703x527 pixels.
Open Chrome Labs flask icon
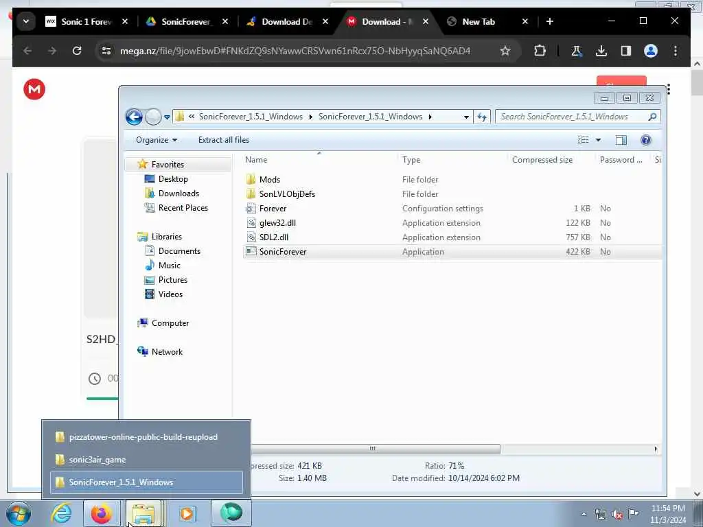coord(577,51)
